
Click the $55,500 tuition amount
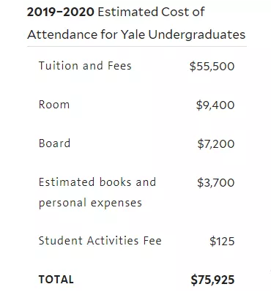click(212, 66)
